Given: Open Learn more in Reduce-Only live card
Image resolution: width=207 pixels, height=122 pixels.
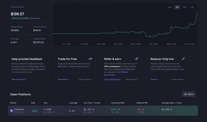Looking at the screenshot, I should [x=178, y=79].
